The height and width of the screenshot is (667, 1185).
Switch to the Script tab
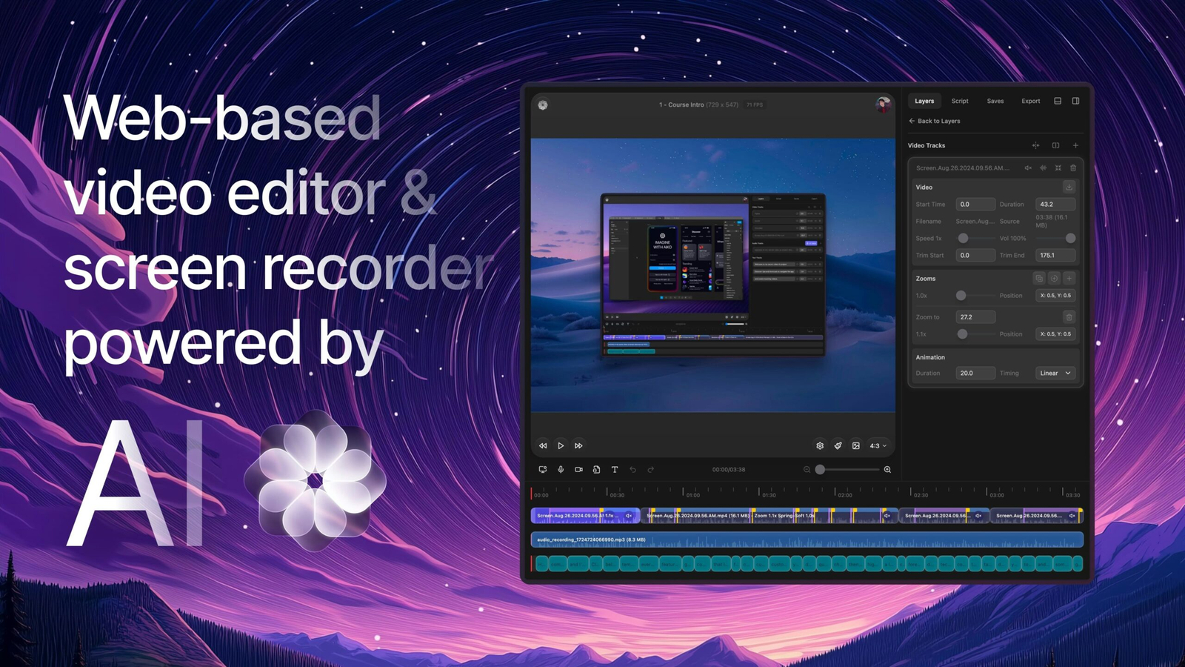pyautogui.click(x=960, y=101)
